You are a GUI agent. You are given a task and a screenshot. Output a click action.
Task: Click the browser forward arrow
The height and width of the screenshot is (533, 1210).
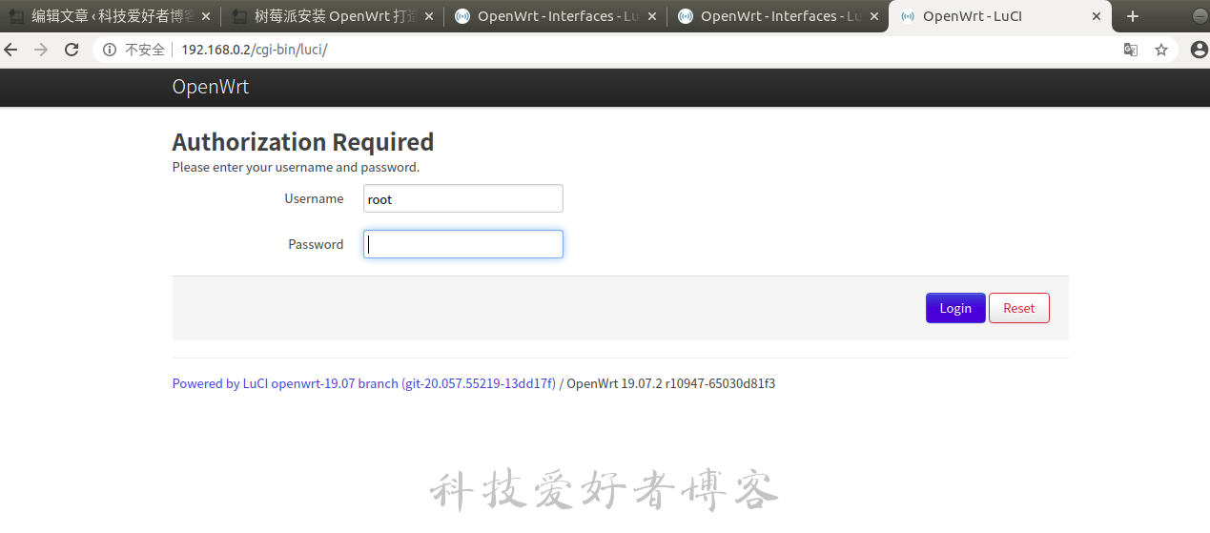click(x=41, y=50)
